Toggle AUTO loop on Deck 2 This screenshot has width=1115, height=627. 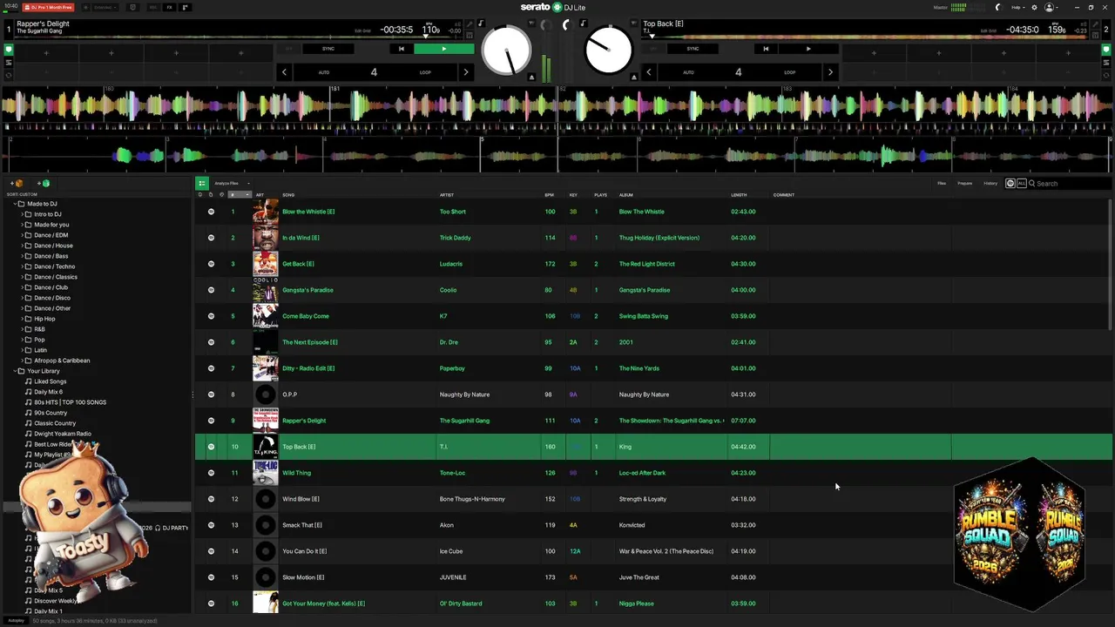pyautogui.click(x=688, y=72)
